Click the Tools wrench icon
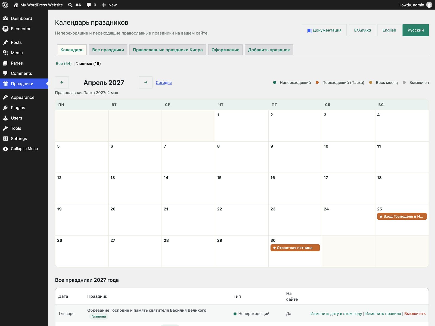 pyautogui.click(x=5, y=128)
